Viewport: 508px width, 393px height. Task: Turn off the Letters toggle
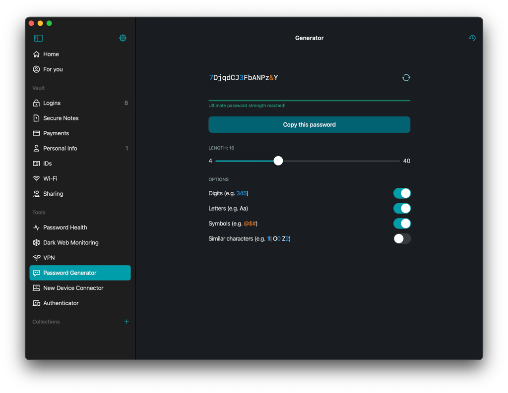[x=402, y=208]
